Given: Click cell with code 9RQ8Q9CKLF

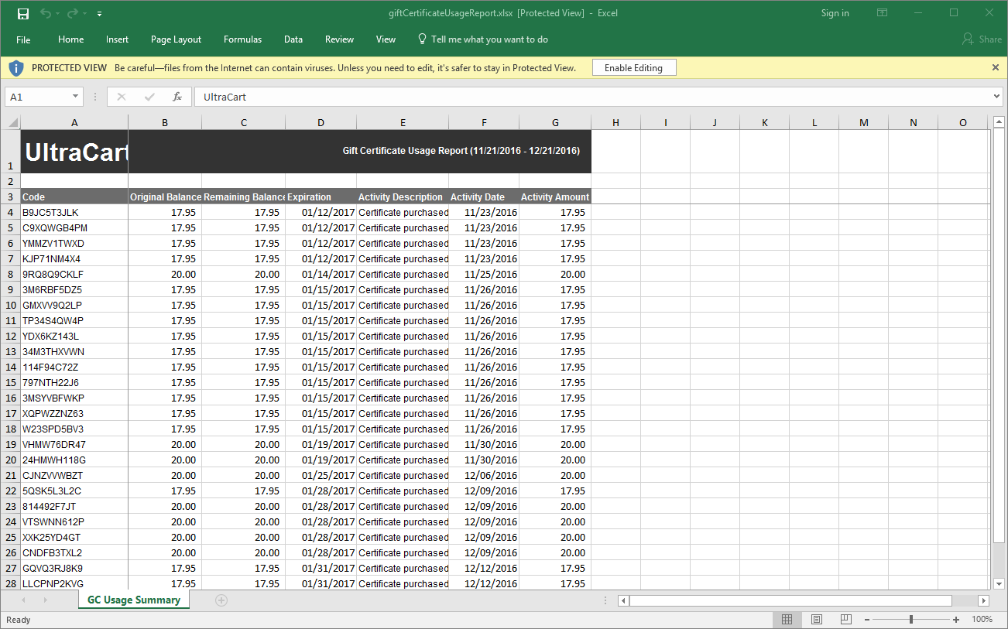Looking at the screenshot, I should click(x=74, y=274).
